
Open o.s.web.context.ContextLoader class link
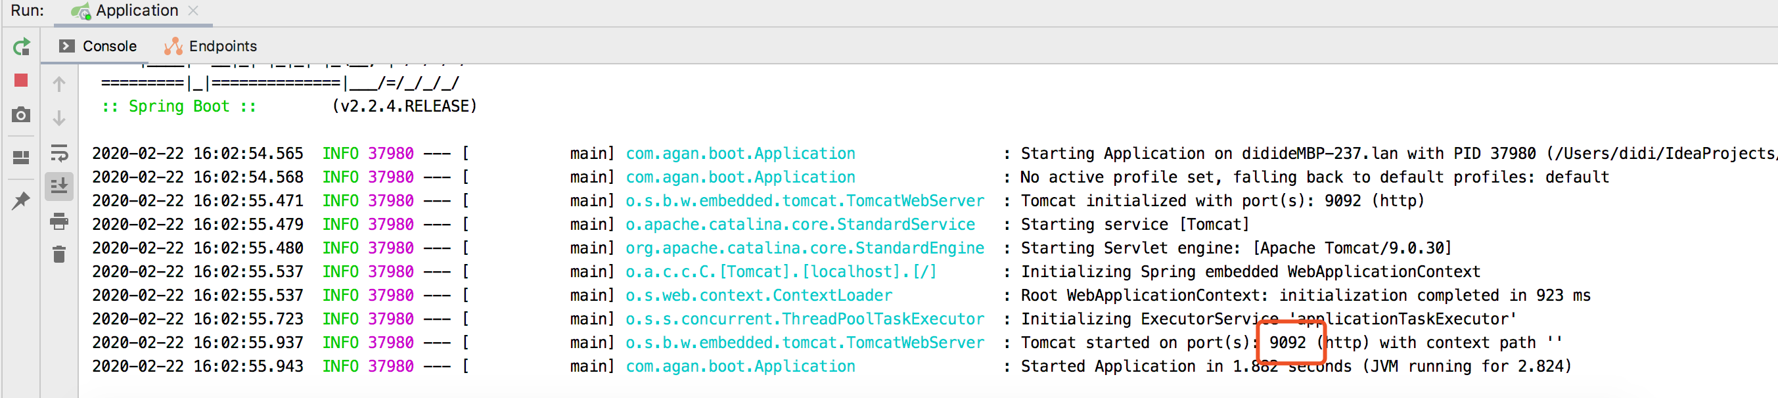pyautogui.click(x=758, y=296)
